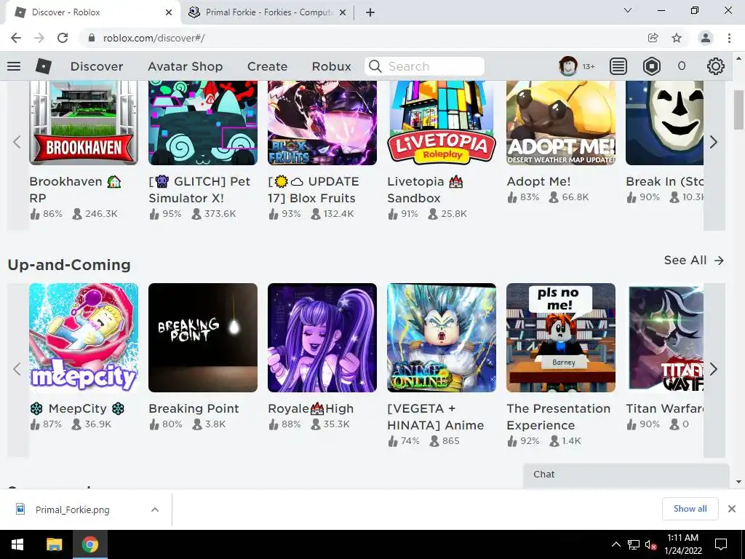This screenshot has width=745, height=559.
Task: View site information lock icon
Action: (92, 38)
